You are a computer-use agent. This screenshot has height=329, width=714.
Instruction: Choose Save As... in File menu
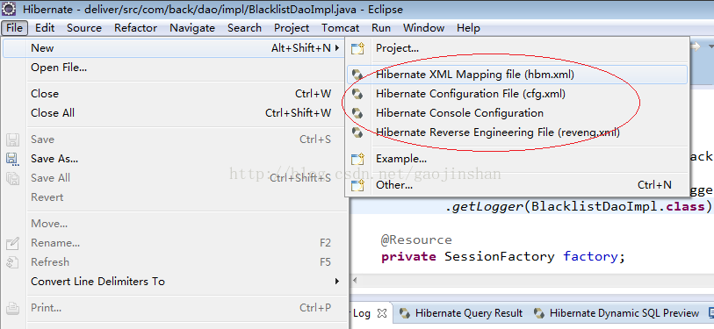point(175,159)
